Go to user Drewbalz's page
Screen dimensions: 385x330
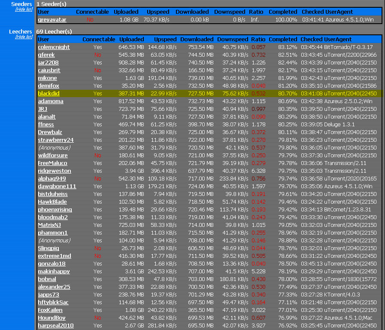(x=50, y=132)
